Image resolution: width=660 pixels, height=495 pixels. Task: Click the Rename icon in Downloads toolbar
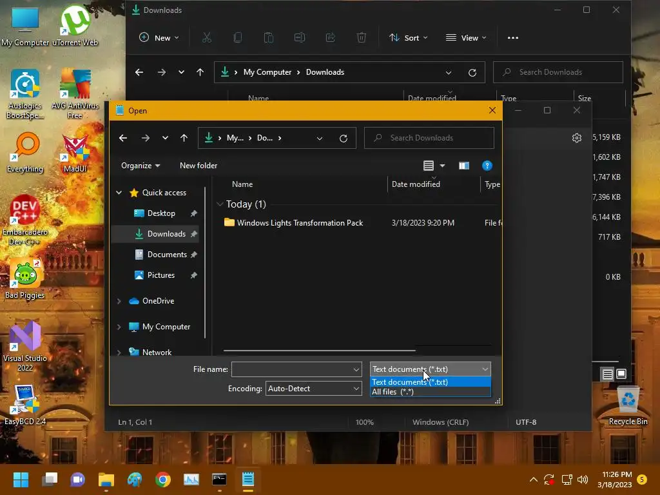[299, 38]
